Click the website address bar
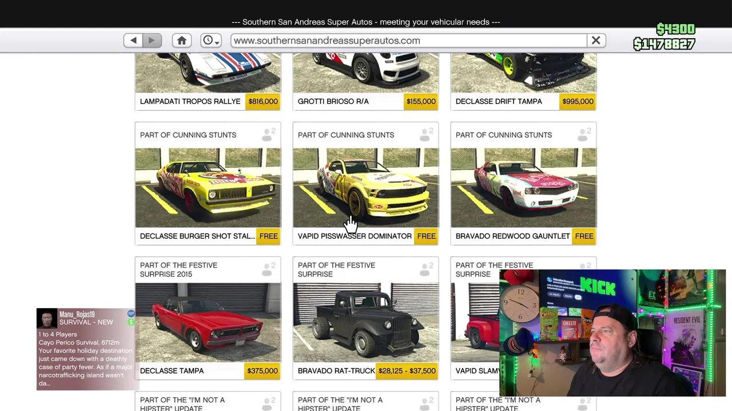 (409, 41)
